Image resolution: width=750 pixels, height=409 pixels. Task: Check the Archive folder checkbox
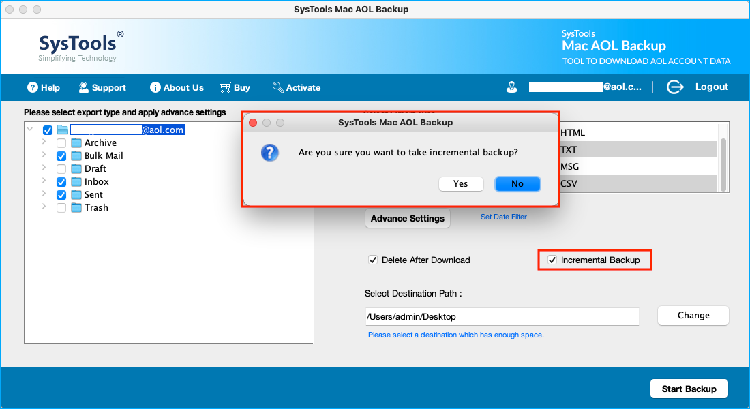tap(61, 143)
